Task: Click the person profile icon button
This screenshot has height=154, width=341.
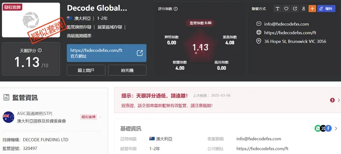Action: pyautogui.click(x=304, y=9)
